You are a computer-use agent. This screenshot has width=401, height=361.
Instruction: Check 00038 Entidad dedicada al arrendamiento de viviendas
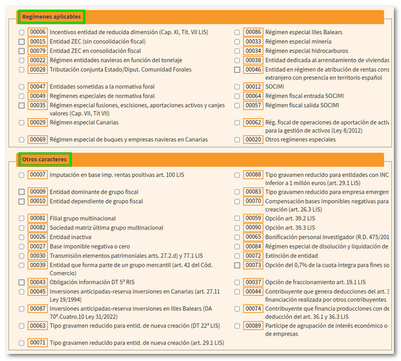237,60
